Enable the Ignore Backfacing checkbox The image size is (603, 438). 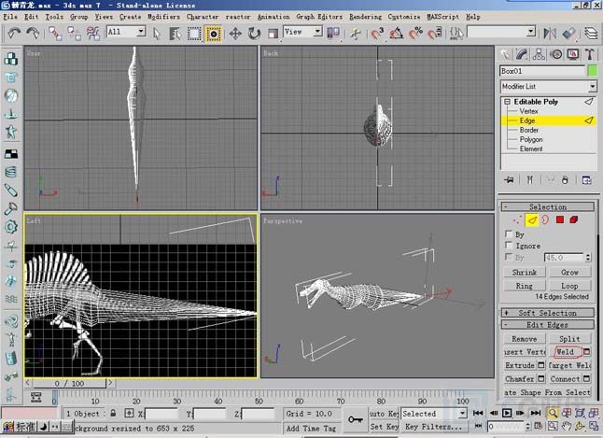[x=509, y=246]
